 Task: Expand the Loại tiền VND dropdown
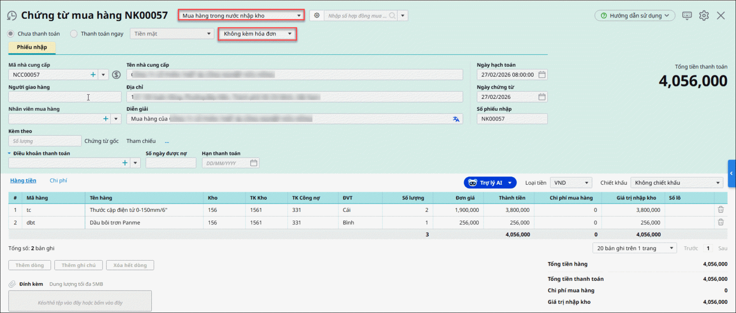tap(571, 183)
